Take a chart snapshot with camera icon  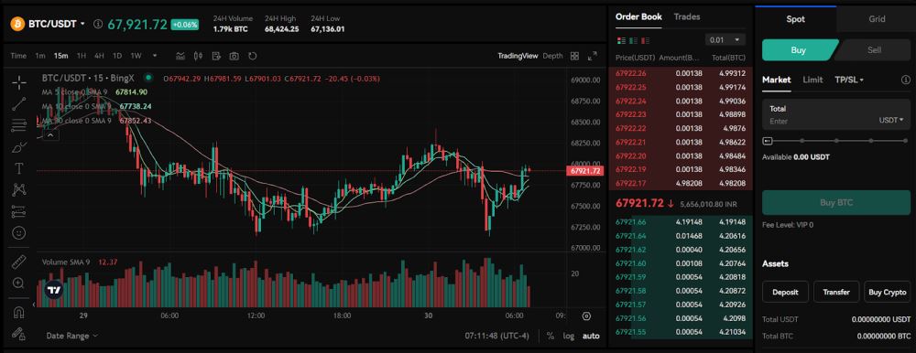click(234, 56)
